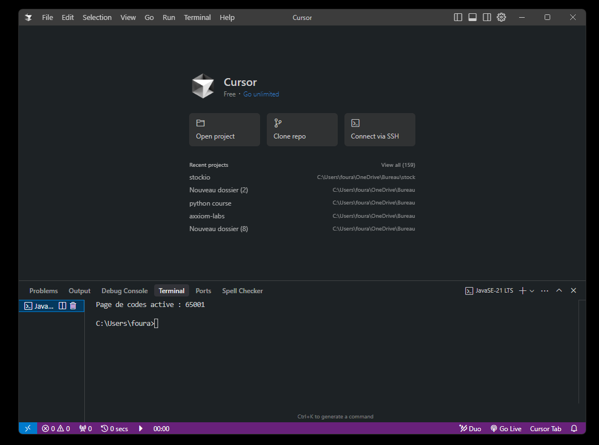The height and width of the screenshot is (445, 599).
Task: Open terminal panel more actions ellipsis
Action: [x=545, y=291]
